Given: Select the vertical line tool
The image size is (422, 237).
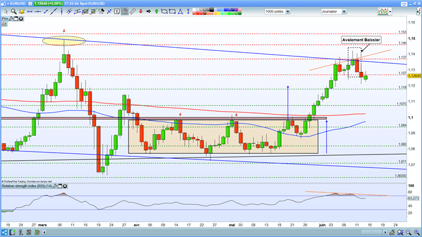Looking at the screenshot, I should pyautogui.click(x=61, y=12).
